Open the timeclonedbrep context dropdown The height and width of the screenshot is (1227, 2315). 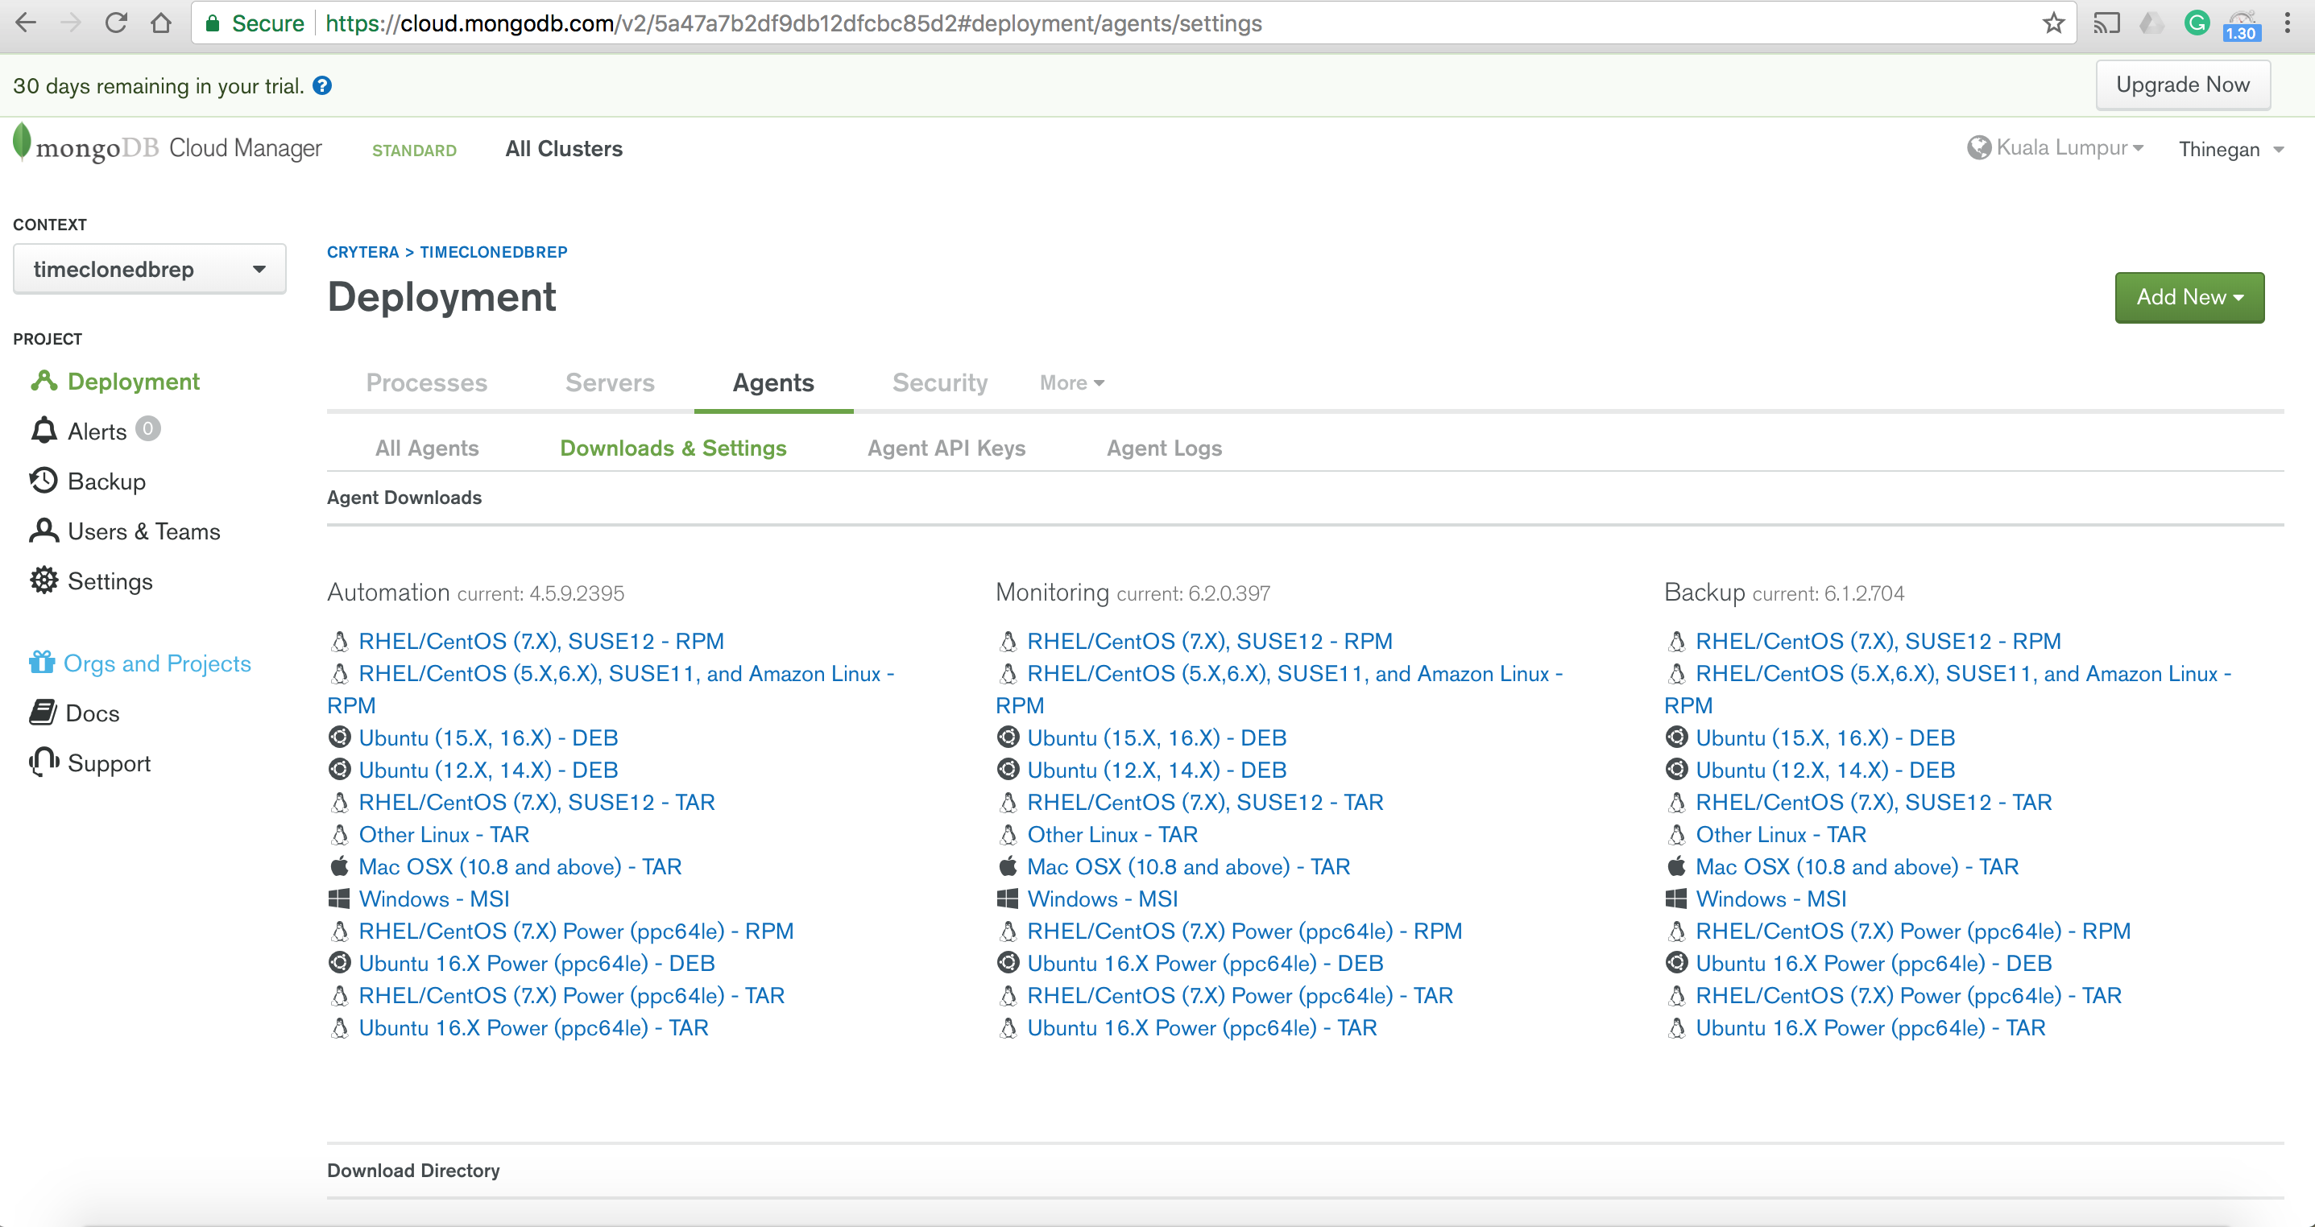click(x=149, y=269)
